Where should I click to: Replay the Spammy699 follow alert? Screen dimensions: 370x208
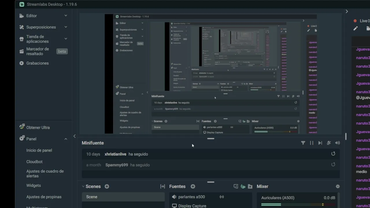333,164
